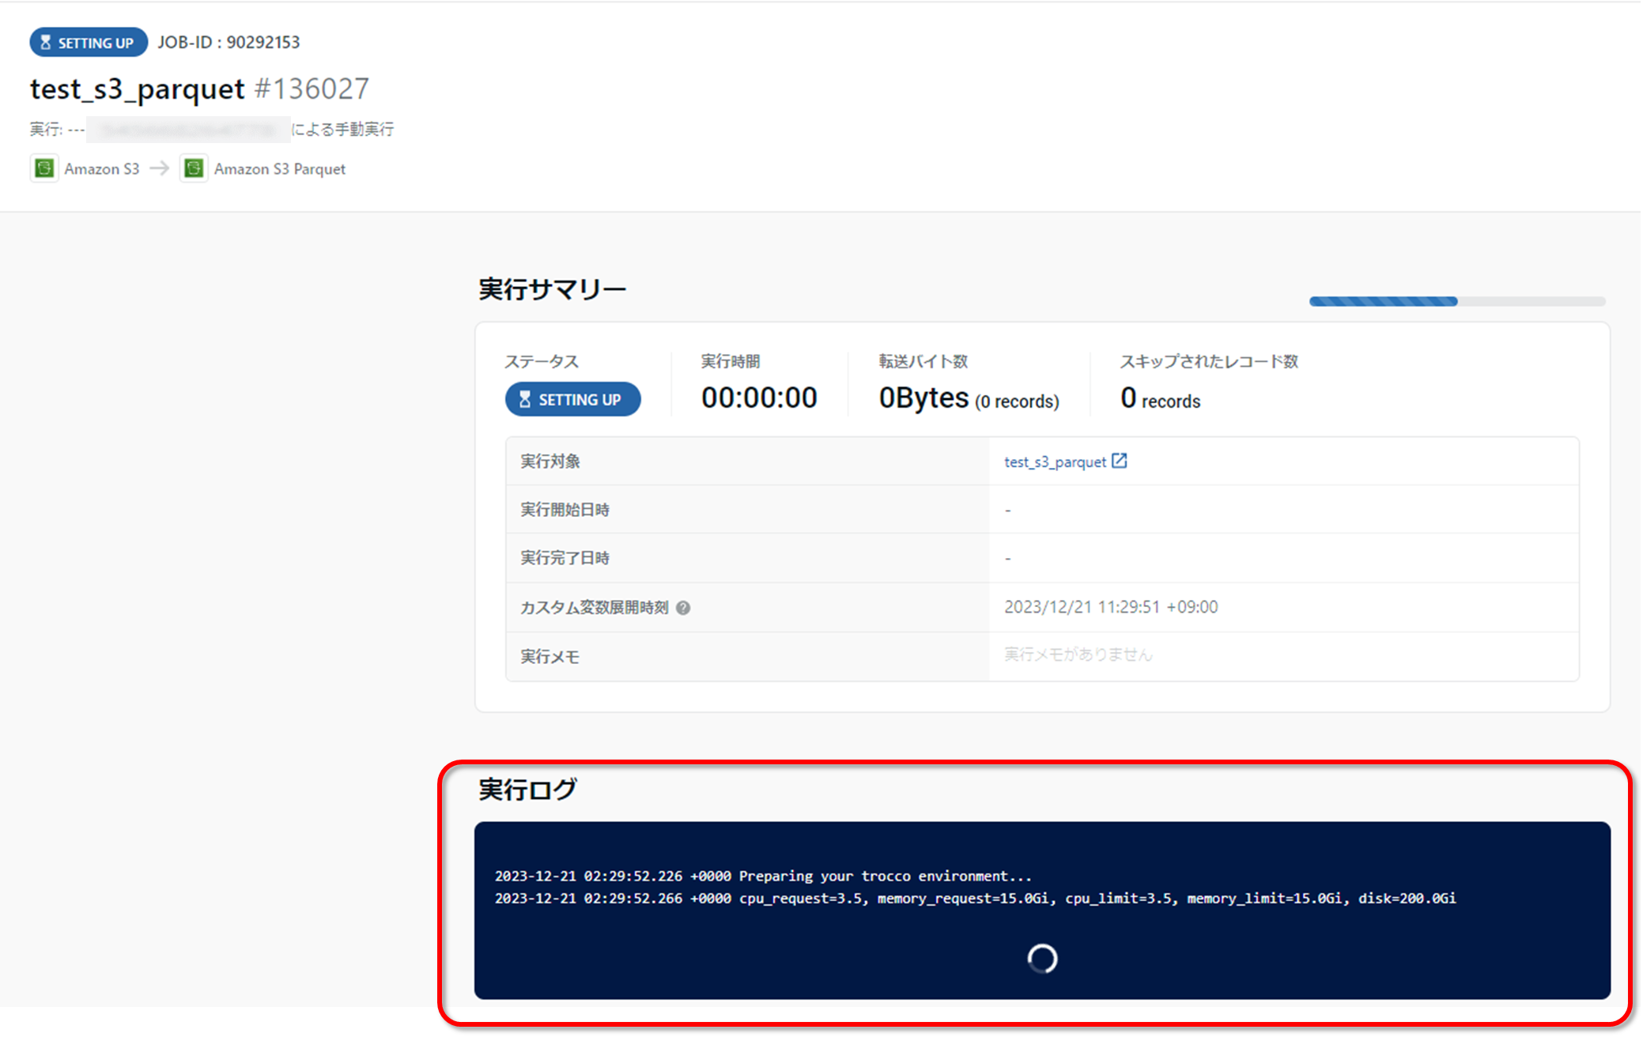
Task: Open the test_s3_parquet link
Action: [1055, 462]
